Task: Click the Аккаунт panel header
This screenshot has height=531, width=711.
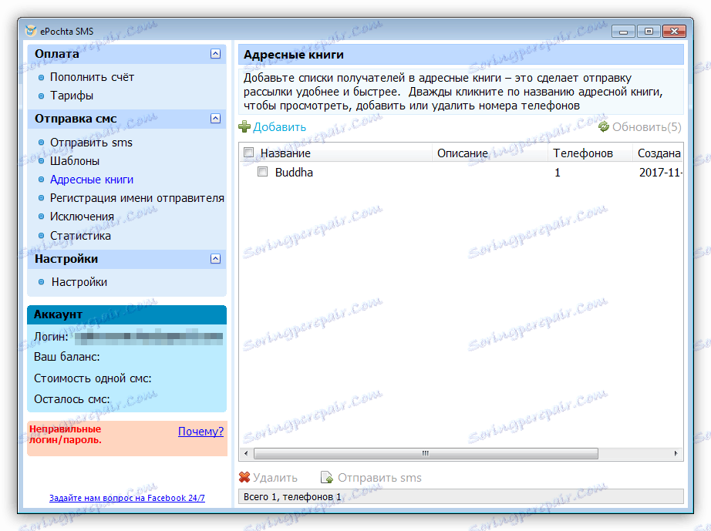Action: (x=127, y=314)
